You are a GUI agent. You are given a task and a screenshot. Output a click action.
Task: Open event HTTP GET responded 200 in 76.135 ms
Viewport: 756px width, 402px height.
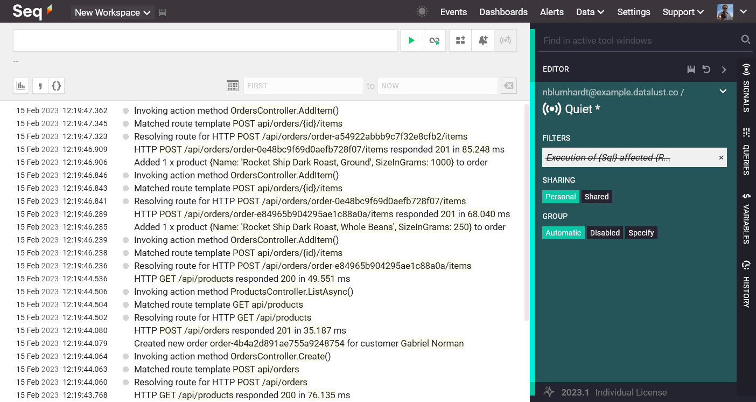click(x=242, y=395)
